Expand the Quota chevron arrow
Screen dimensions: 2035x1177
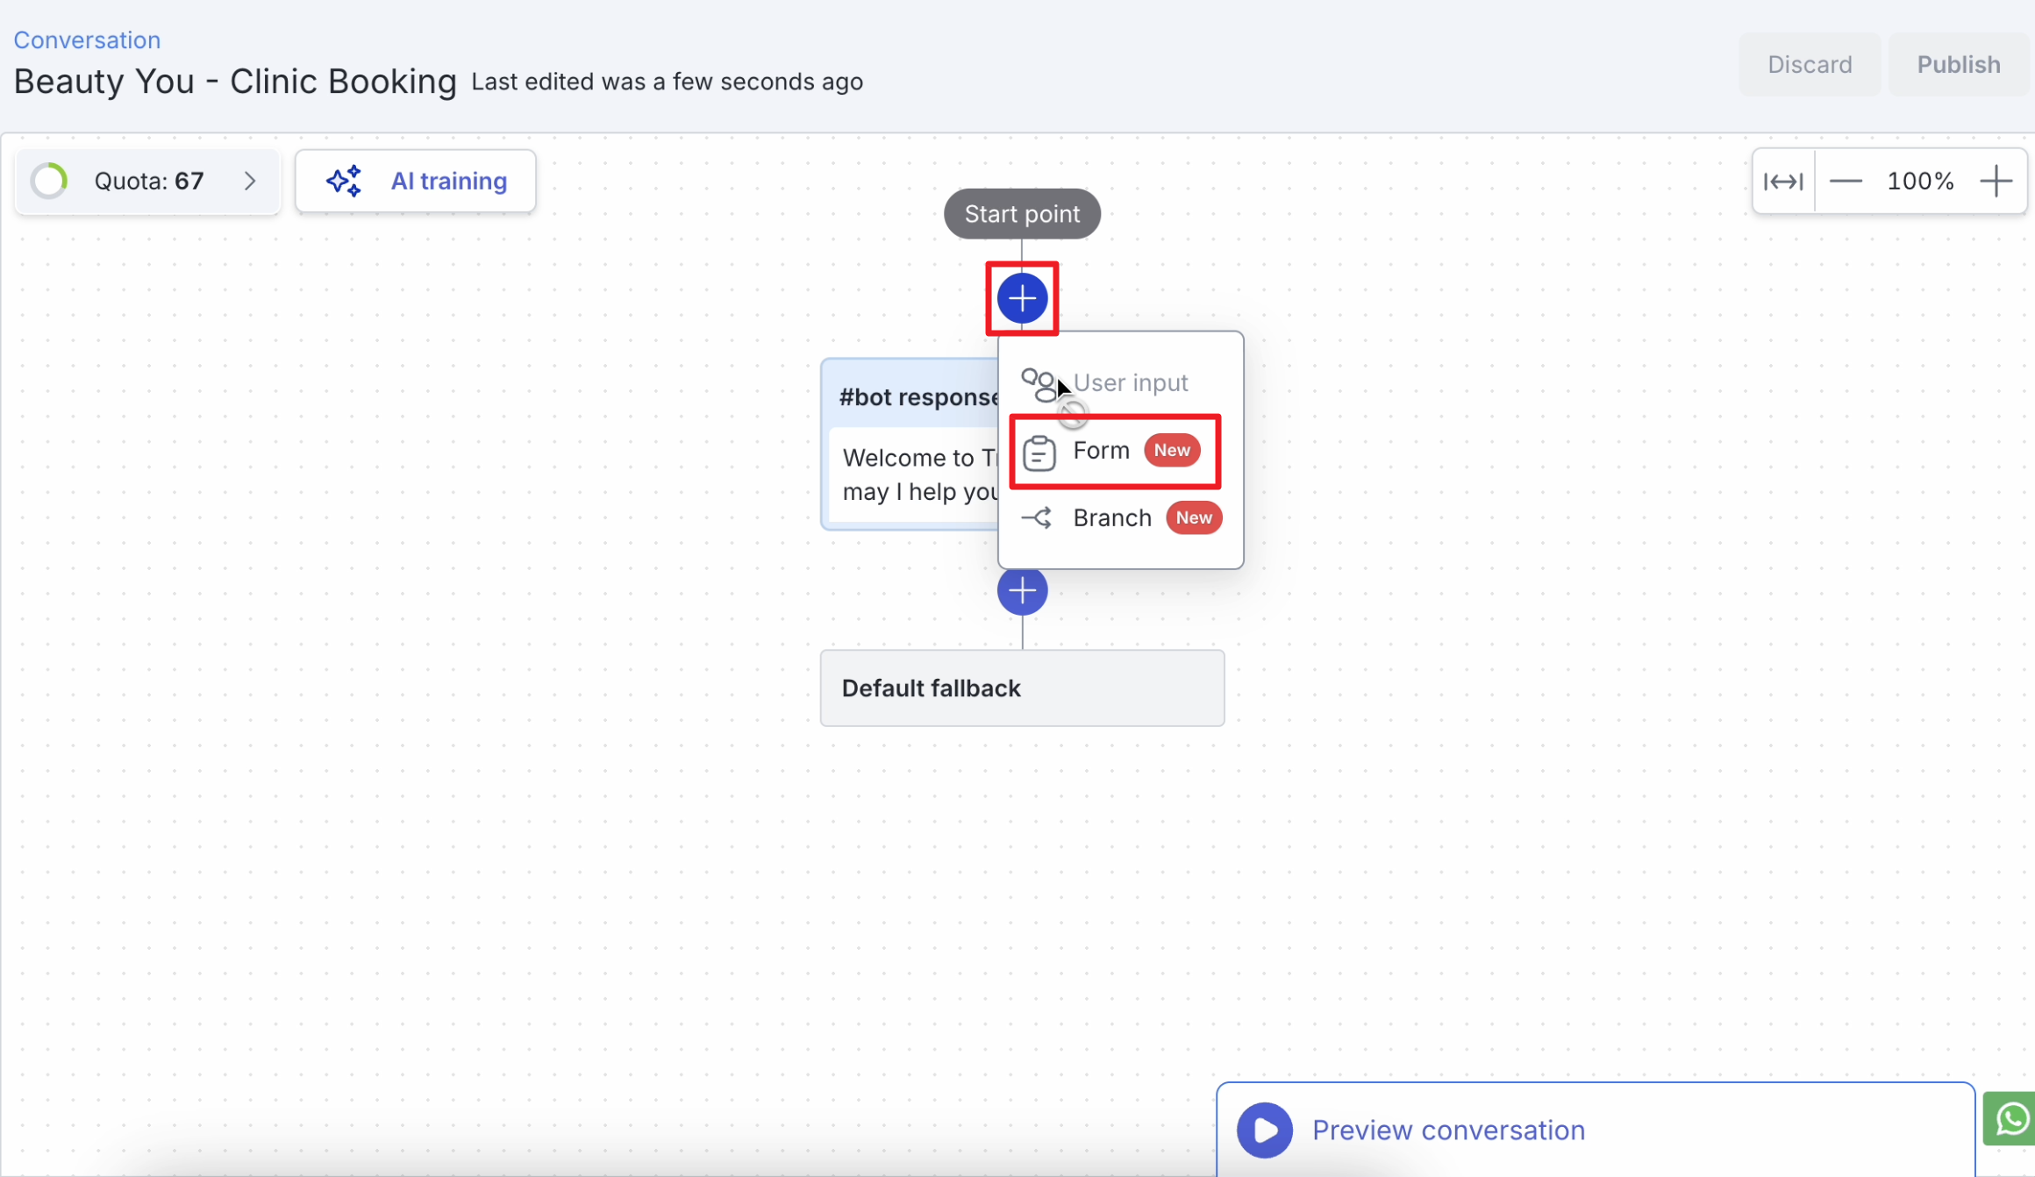[250, 181]
